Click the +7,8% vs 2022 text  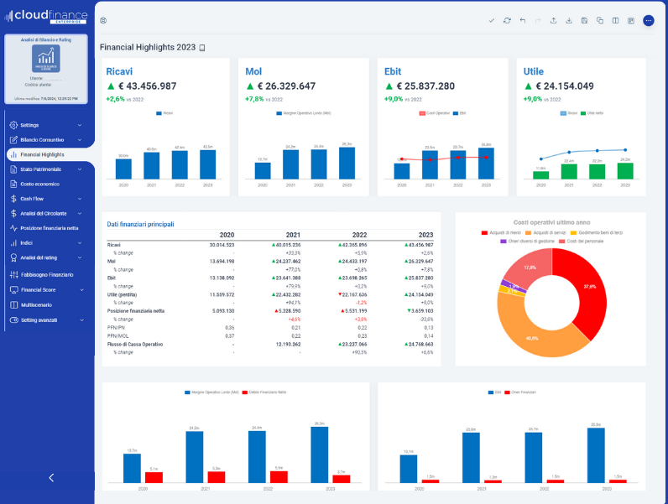264,99
